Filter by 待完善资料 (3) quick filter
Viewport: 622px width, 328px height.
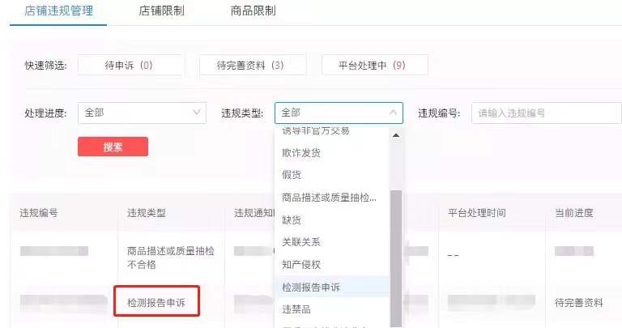(253, 65)
